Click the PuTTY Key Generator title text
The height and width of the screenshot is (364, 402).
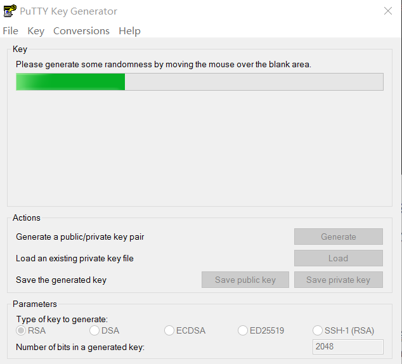click(68, 11)
